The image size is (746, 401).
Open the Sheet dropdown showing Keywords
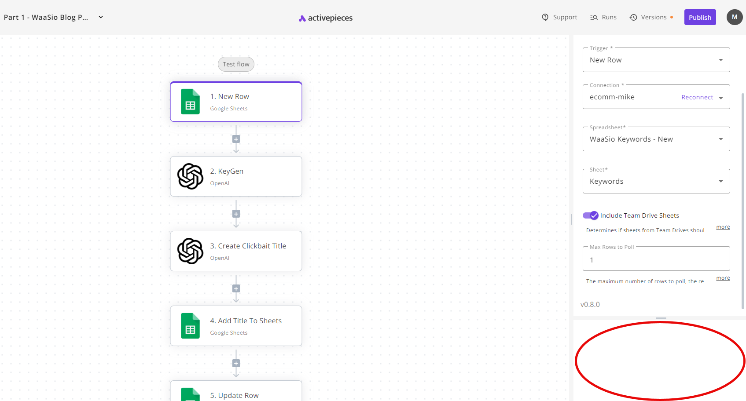656,181
